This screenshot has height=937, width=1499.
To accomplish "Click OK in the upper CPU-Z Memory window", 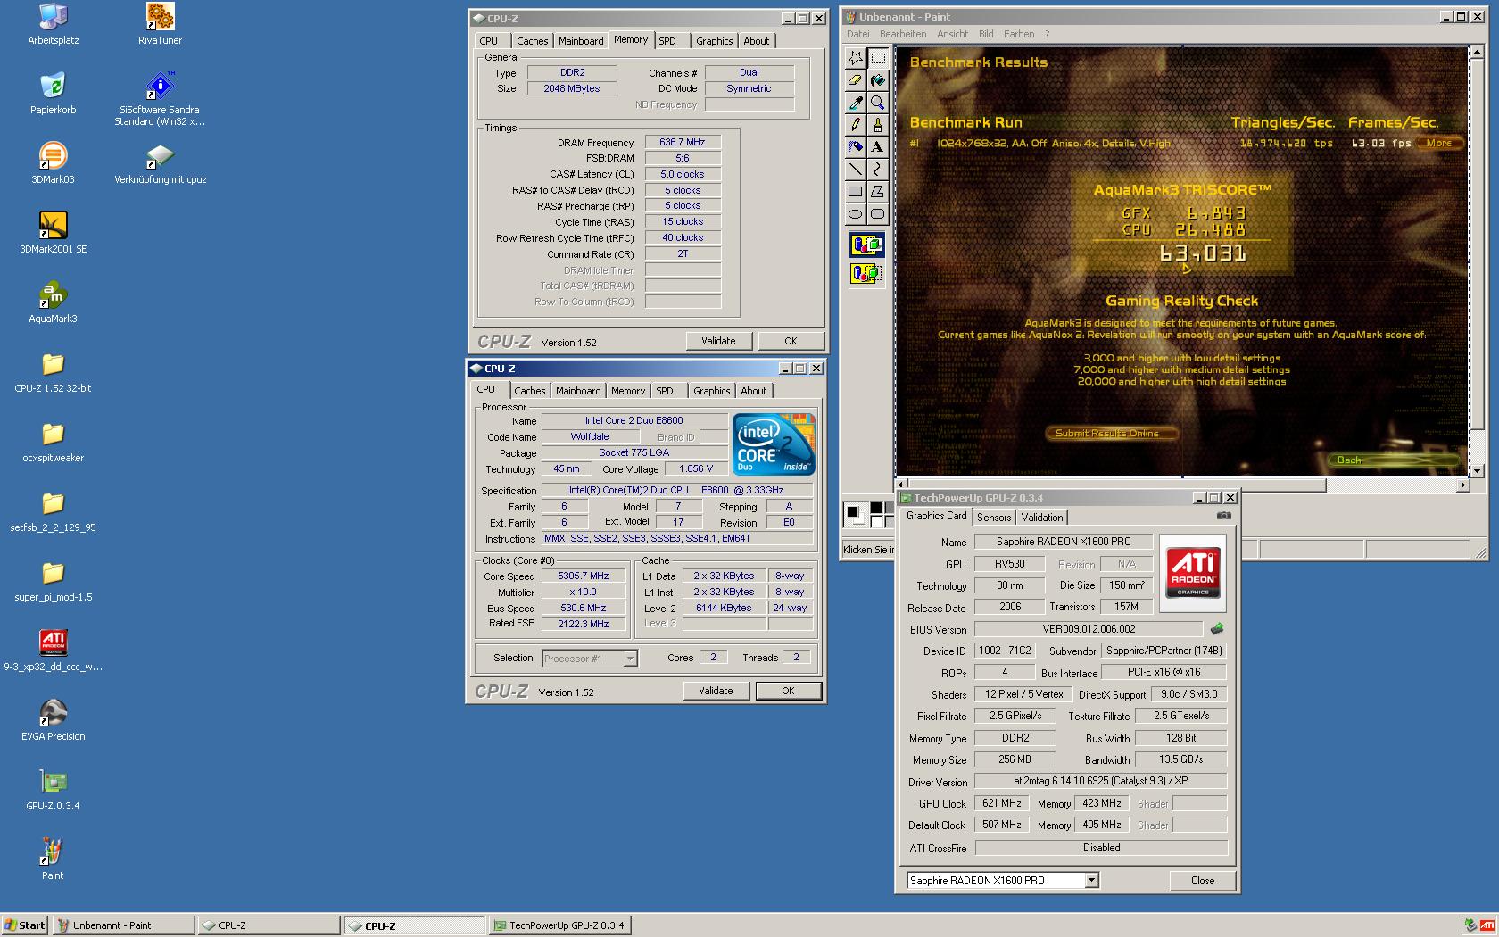I will pyautogui.click(x=791, y=341).
